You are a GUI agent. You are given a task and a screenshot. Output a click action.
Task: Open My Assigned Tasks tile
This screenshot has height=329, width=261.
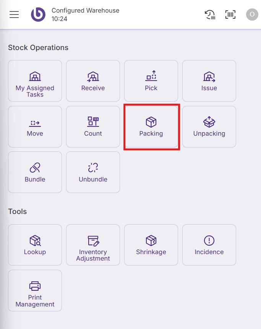[x=35, y=81]
